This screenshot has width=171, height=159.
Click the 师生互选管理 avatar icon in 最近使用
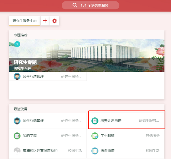point(17,121)
